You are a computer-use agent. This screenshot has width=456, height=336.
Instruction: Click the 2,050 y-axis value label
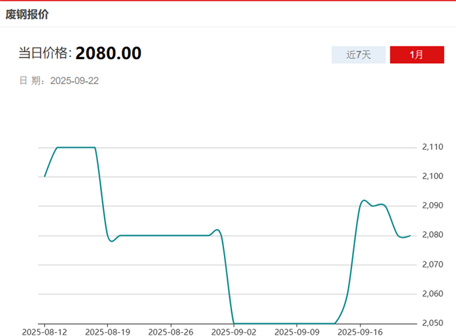pyautogui.click(x=433, y=323)
